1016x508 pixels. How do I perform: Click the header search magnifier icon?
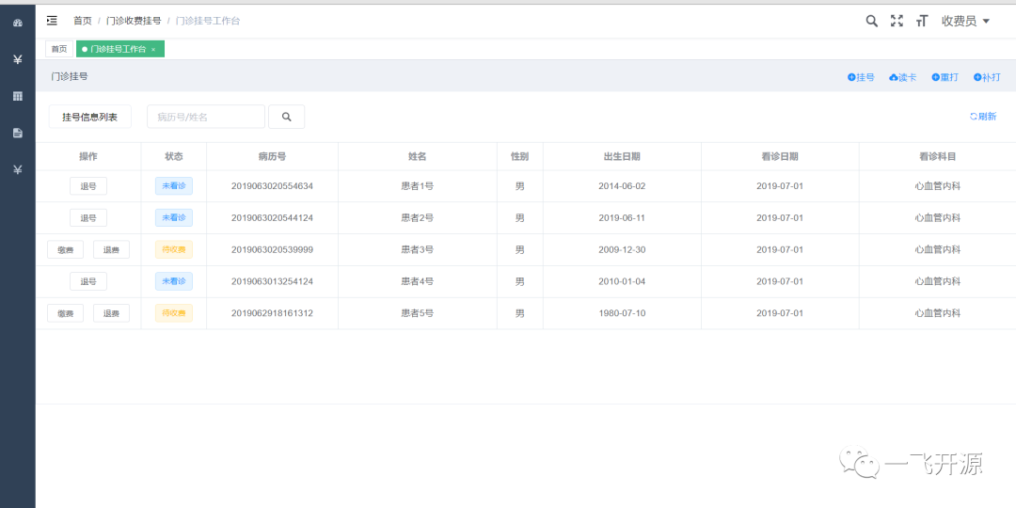(871, 21)
